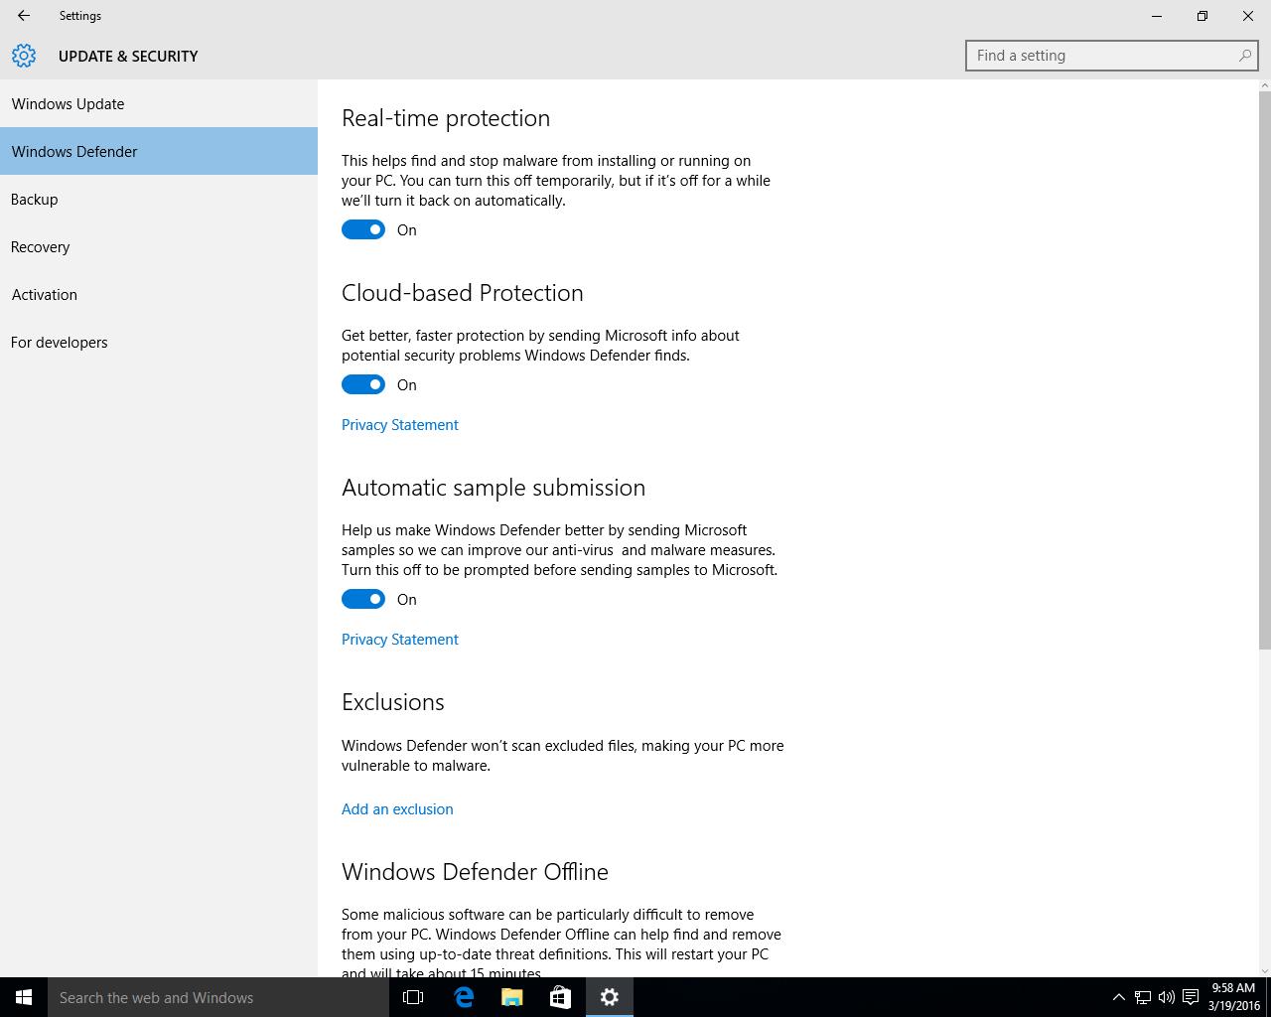Click Add an exclusion link

pos(397,808)
